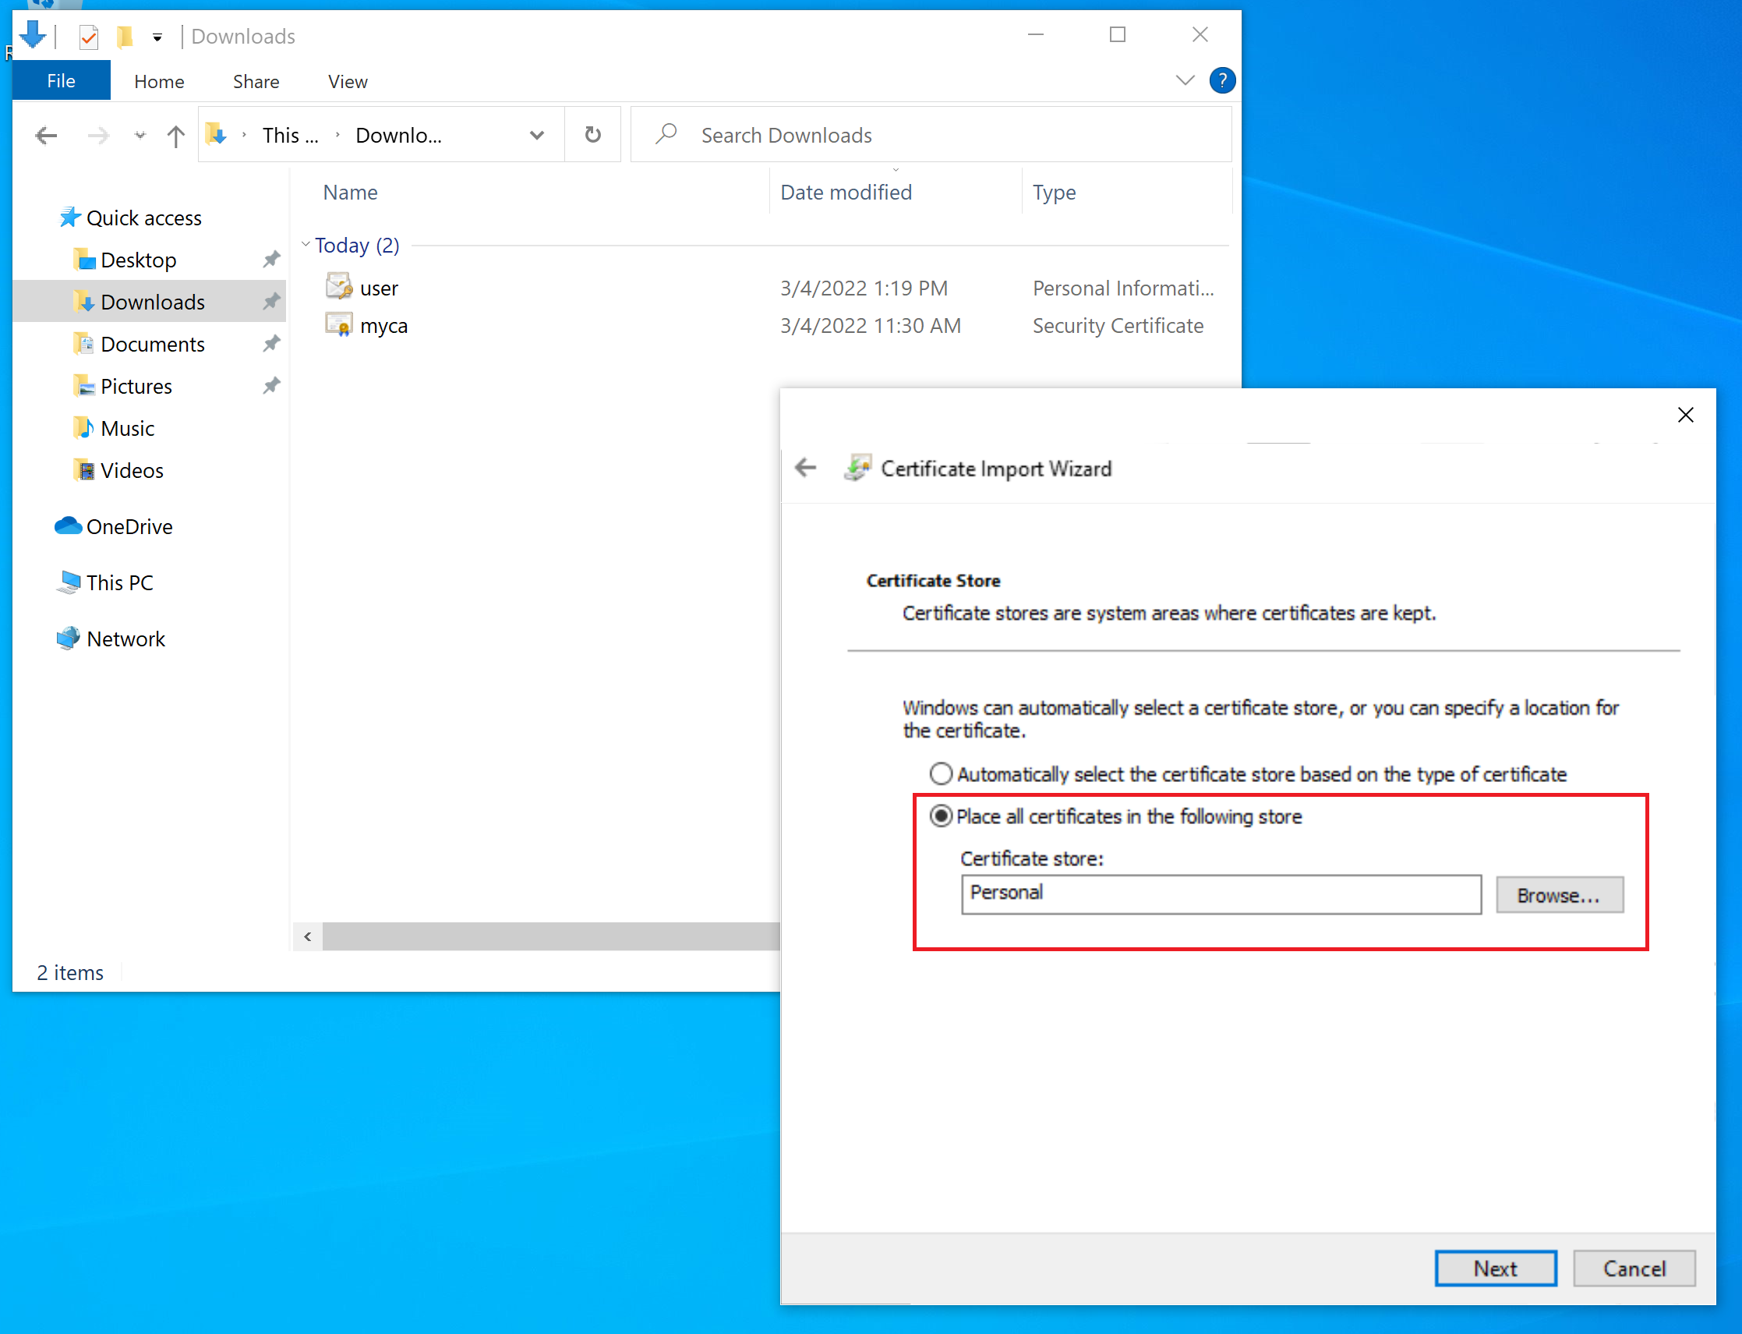Click the Videos folder film icon

[84, 470]
